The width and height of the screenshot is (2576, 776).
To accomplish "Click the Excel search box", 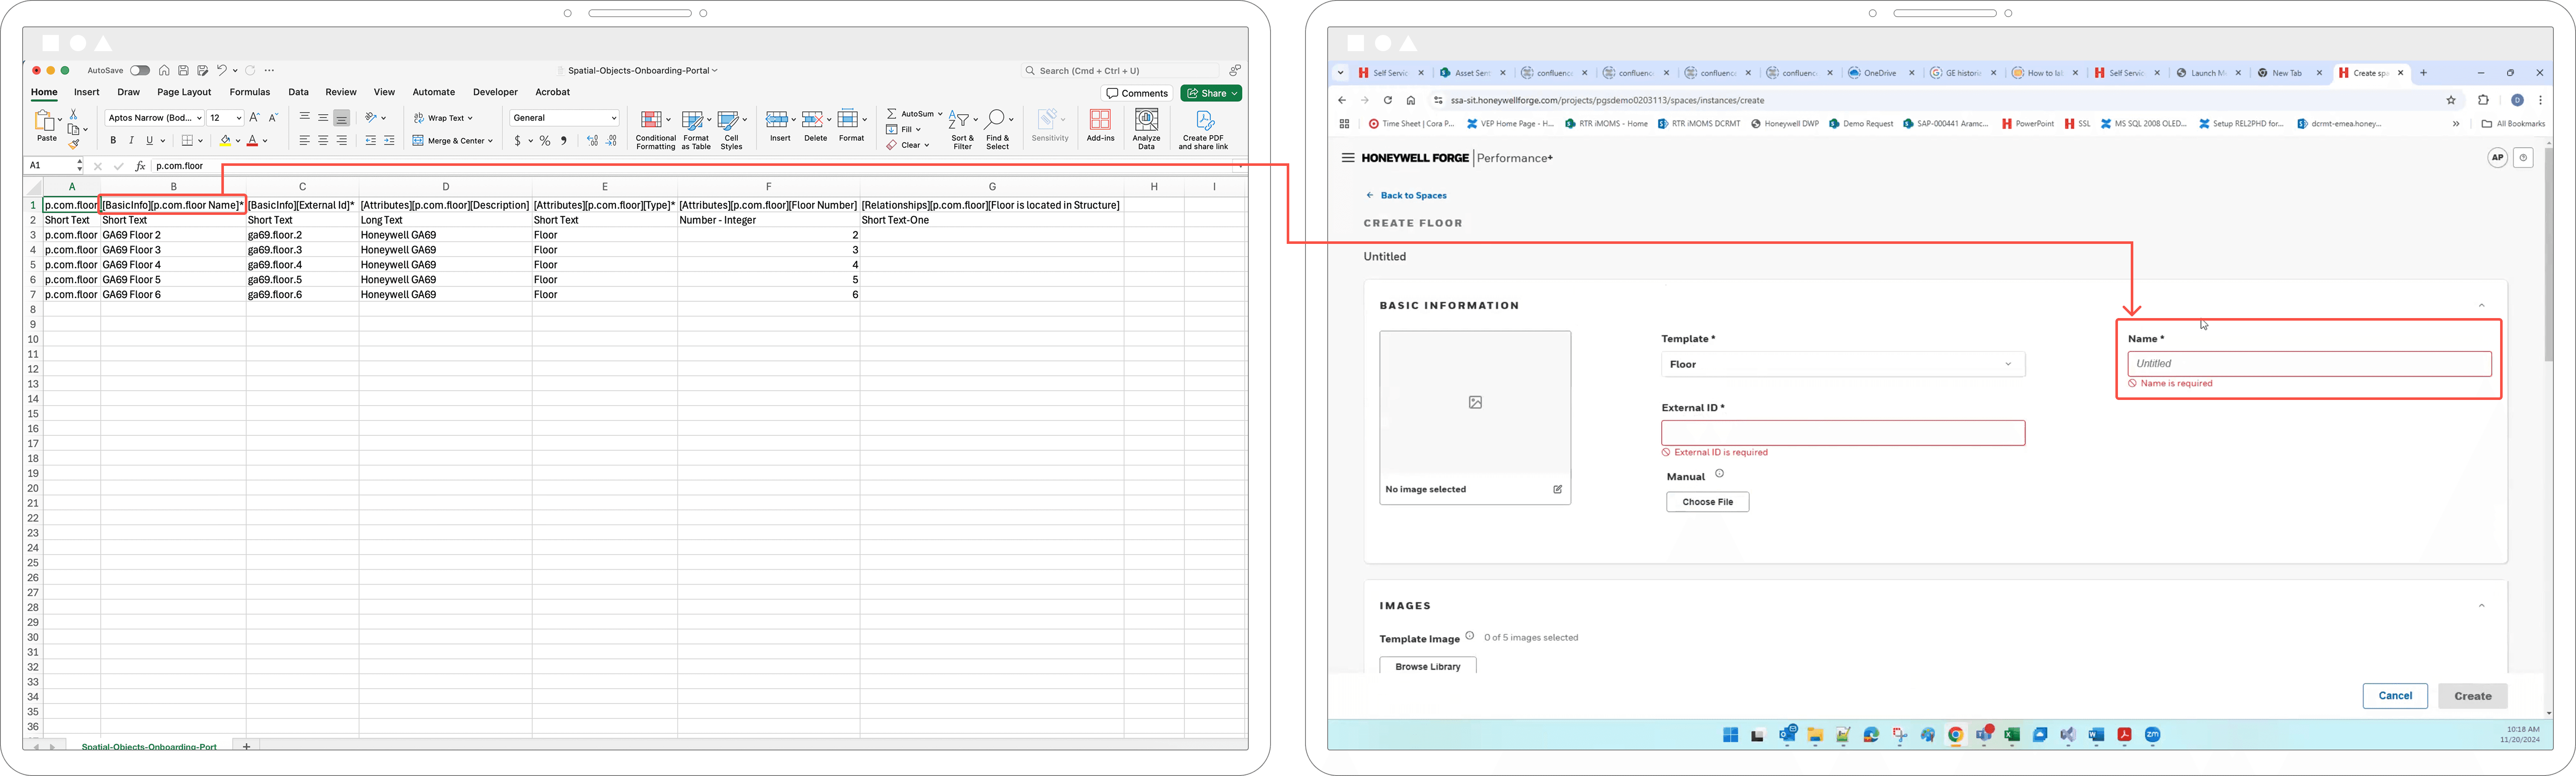I will 1120,71.
